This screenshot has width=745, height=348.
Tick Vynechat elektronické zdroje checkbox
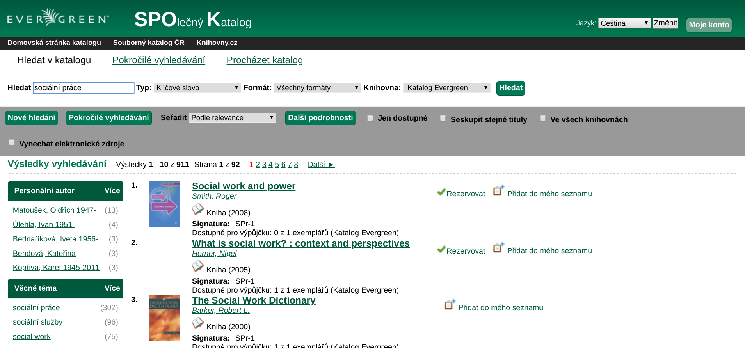[12, 142]
